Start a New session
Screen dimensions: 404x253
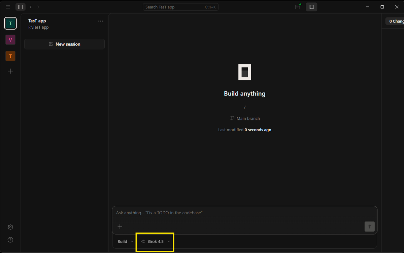coord(65,44)
